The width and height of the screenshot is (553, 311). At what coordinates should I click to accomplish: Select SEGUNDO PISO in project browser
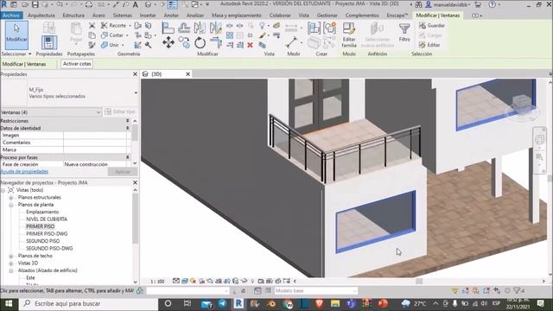coord(42,241)
